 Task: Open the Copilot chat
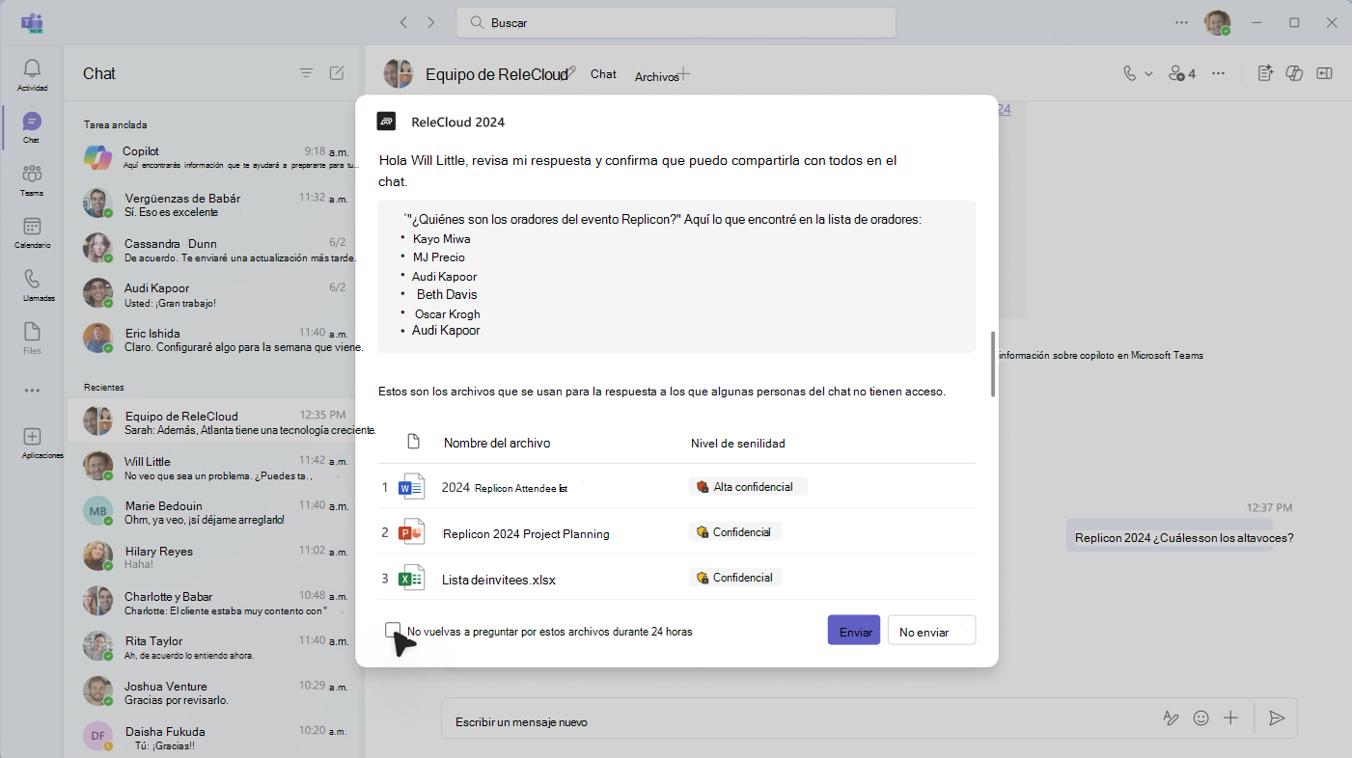pos(214,158)
